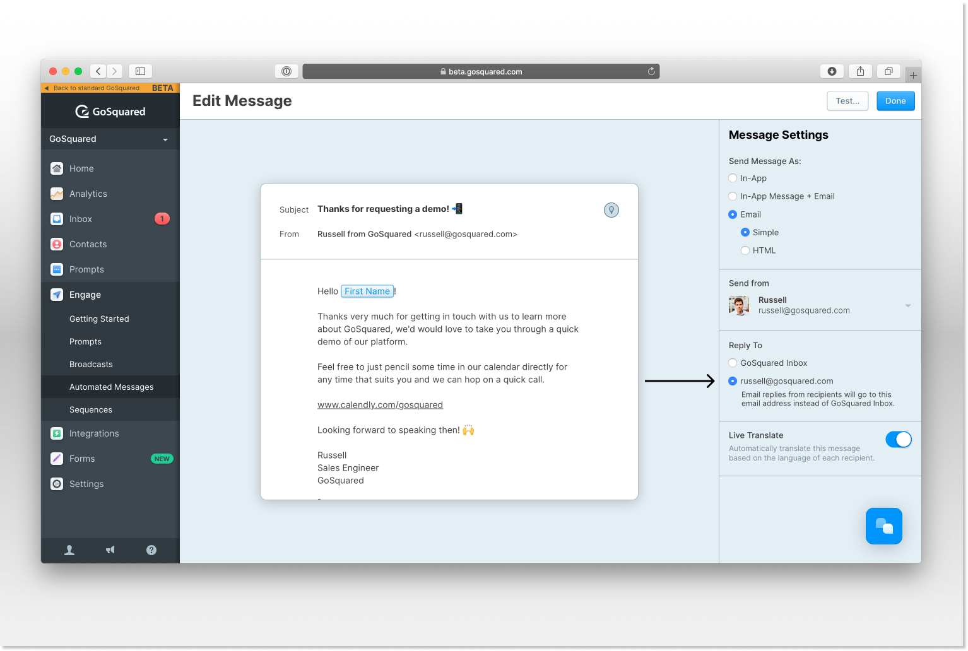The height and width of the screenshot is (651, 968).
Task: Open the Send from Russell dropdown
Action: (x=820, y=305)
